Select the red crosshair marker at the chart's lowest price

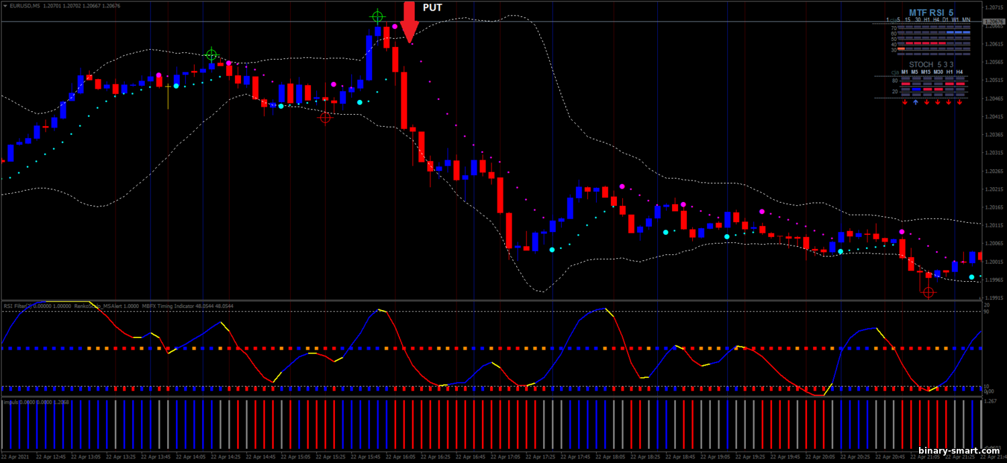(x=928, y=292)
